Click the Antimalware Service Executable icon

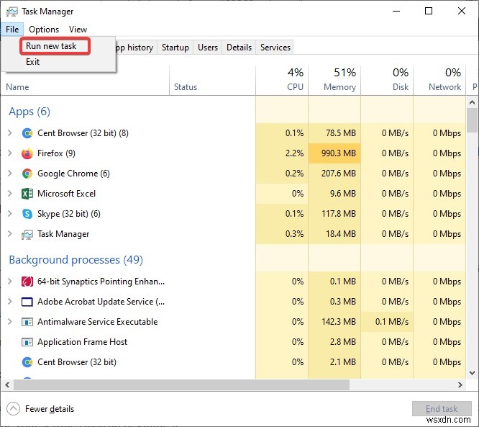point(27,322)
